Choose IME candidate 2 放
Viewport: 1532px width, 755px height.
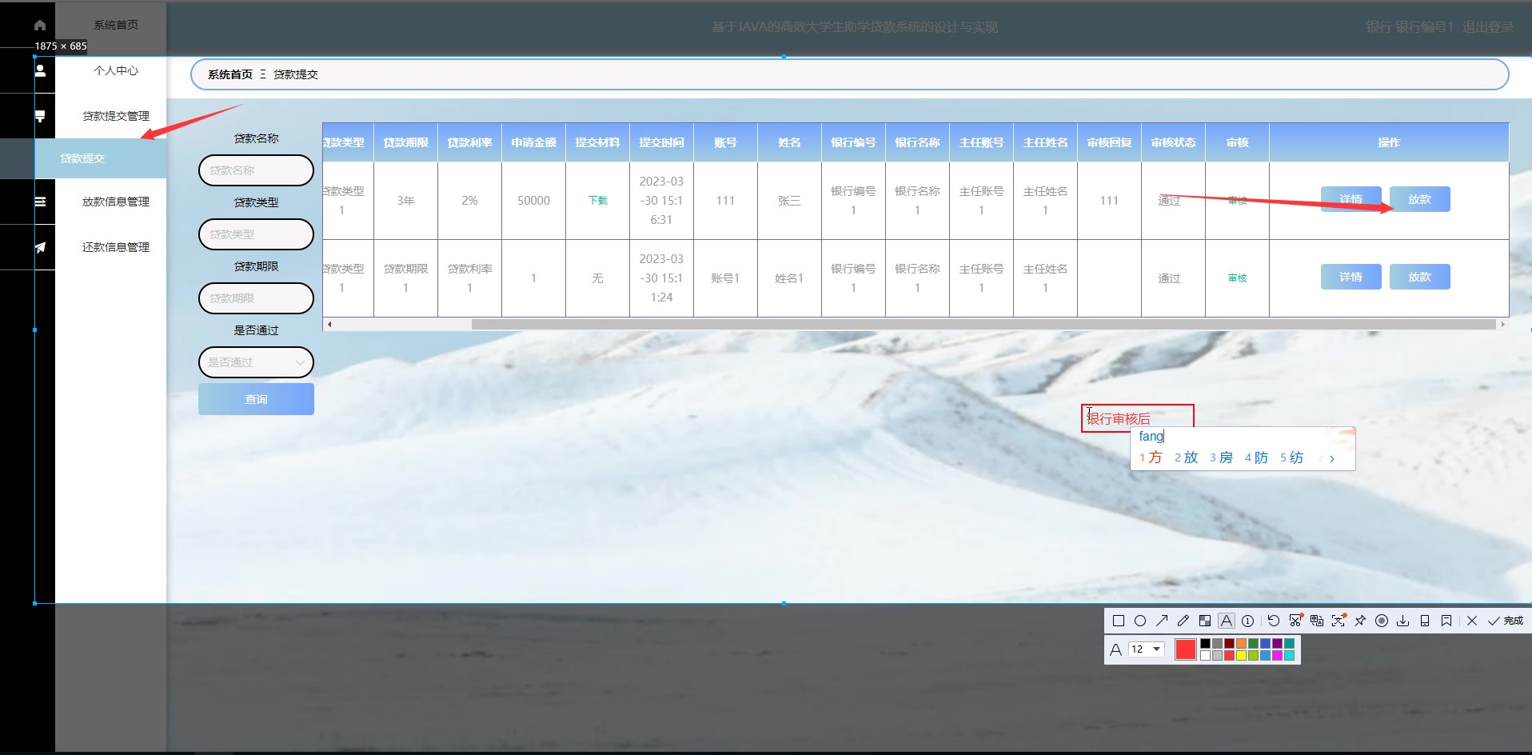tap(1187, 457)
